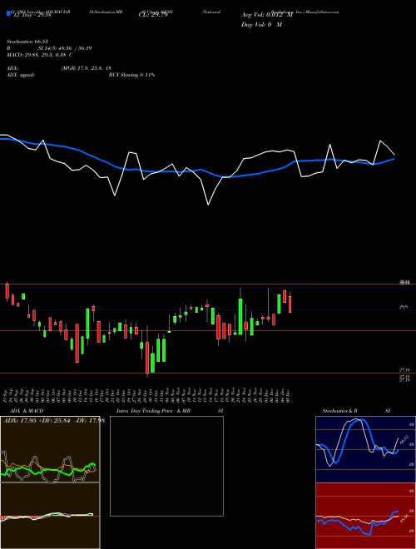The width and height of the screenshot is (416, 549).
Task: Click the 29.9 price axis label
Action: tap(404, 307)
